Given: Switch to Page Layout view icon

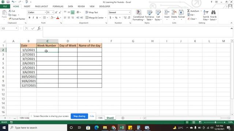Looking at the screenshot, I should pyautogui.click(x=193, y=122).
